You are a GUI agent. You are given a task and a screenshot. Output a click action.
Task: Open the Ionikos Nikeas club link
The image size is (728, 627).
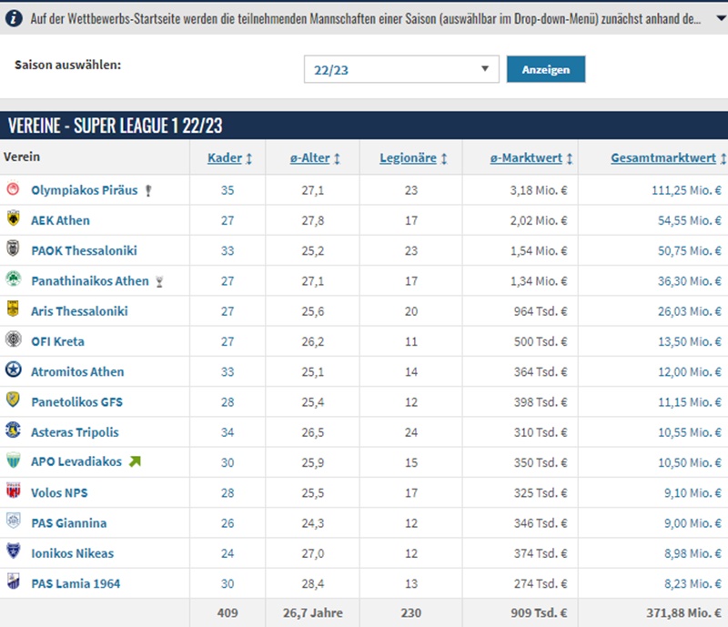(73, 553)
